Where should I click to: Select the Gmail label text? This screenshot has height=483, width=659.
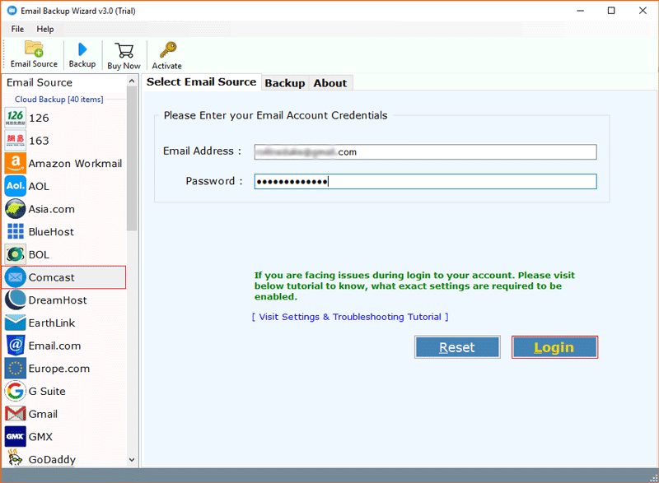tap(43, 414)
